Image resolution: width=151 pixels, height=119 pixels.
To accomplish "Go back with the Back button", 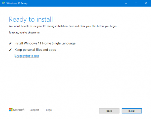I will pyautogui.click(x=109, y=111).
